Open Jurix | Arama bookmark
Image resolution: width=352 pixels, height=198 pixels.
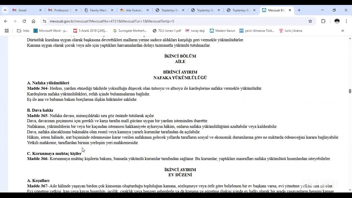coord(290,31)
